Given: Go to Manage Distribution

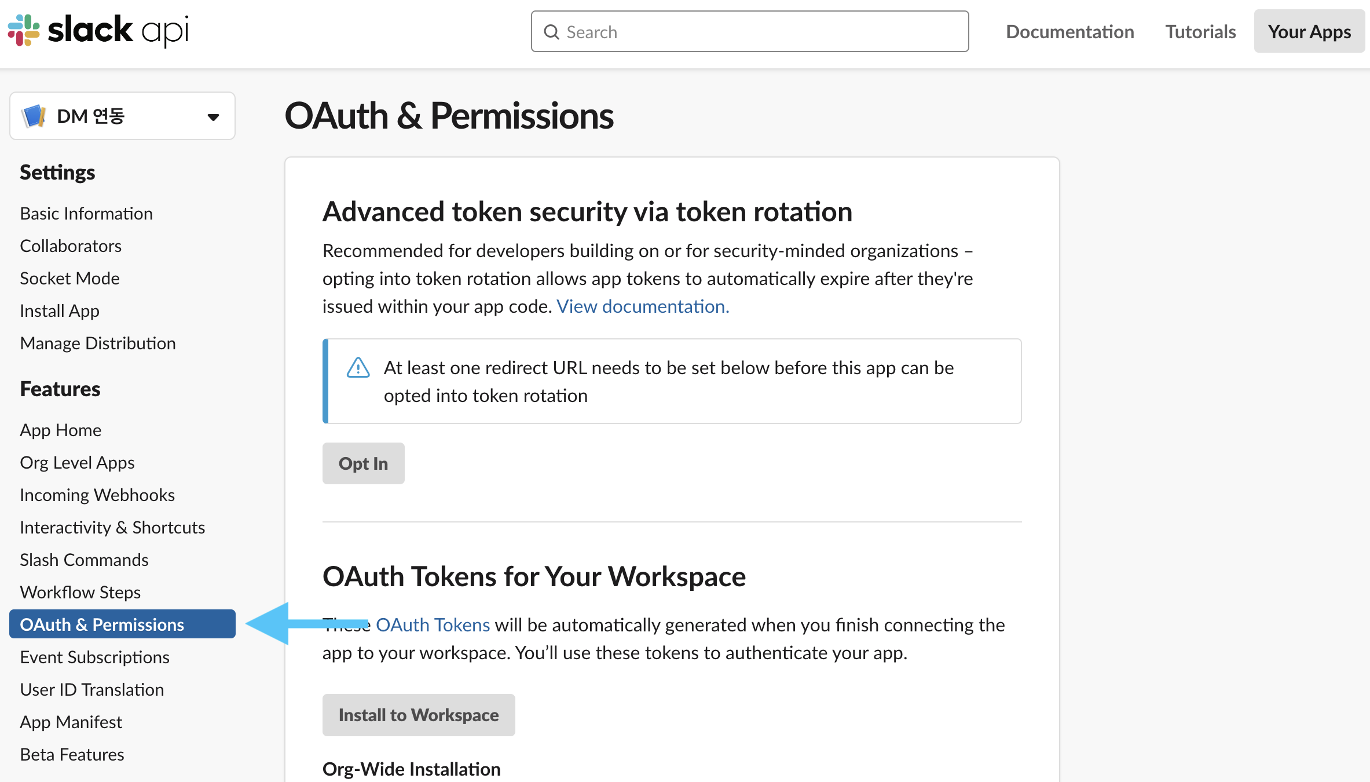Looking at the screenshot, I should (x=97, y=343).
